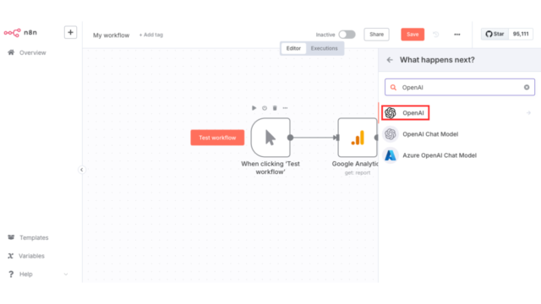Open the workflow more-options ellipsis menu
541x304 pixels.
(x=456, y=35)
